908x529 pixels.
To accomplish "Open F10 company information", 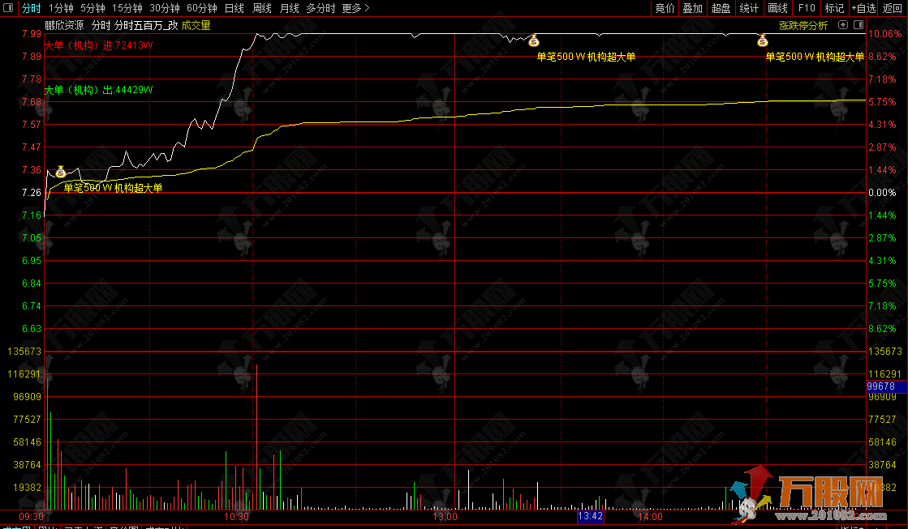I will coord(807,8).
